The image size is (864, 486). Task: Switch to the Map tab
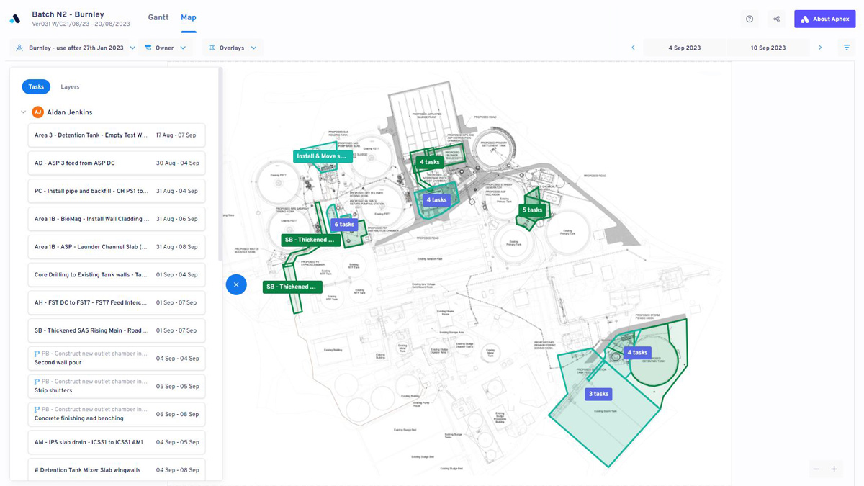click(x=188, y=17)
